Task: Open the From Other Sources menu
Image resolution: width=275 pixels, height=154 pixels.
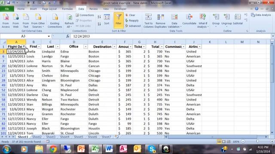Action: [x=38, y=21]
